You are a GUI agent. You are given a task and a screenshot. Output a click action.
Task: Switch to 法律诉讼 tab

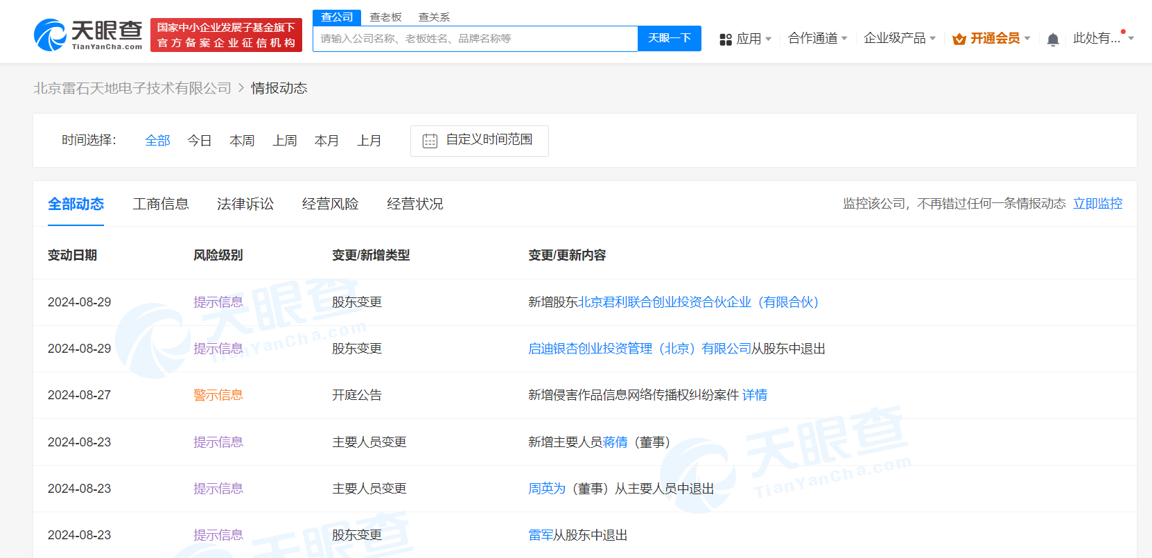[245, 204]
